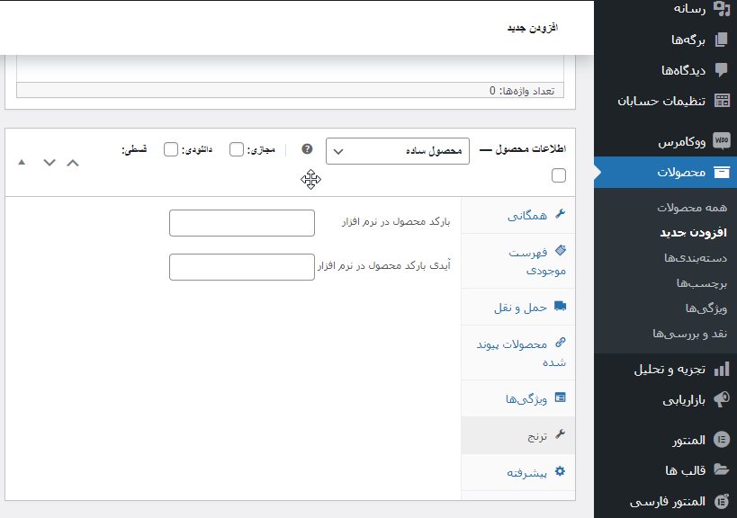This screenshot has height=518, width=737.
Task: Open Reviews (نقد و بررسی‌ها) submenu link
Action: point(689,334)
